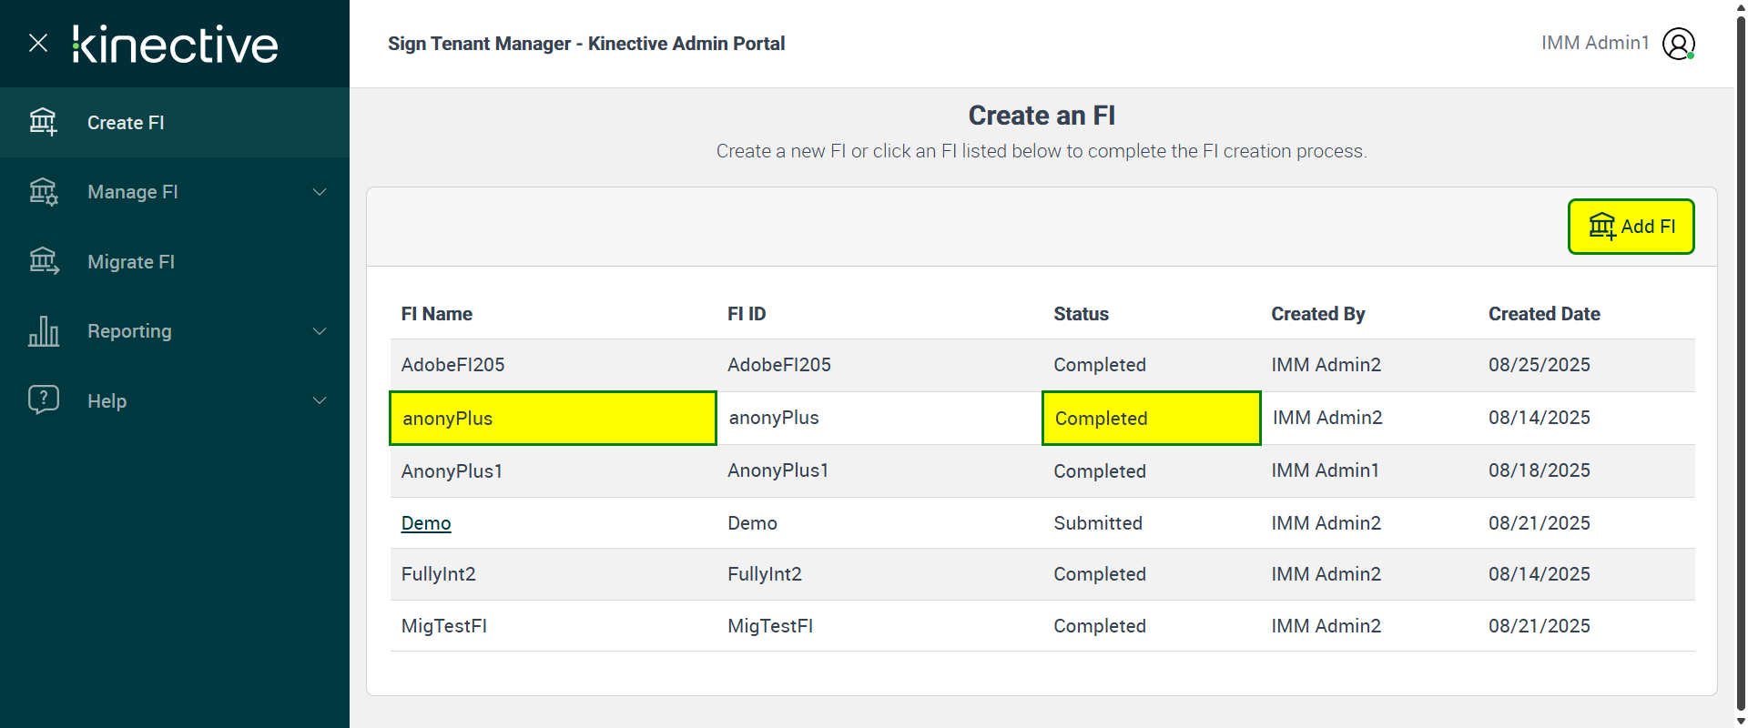Click the Migrate FI arrow-bank icon
Viewport: 1748px width, 728px height.
tap(43, 262)
